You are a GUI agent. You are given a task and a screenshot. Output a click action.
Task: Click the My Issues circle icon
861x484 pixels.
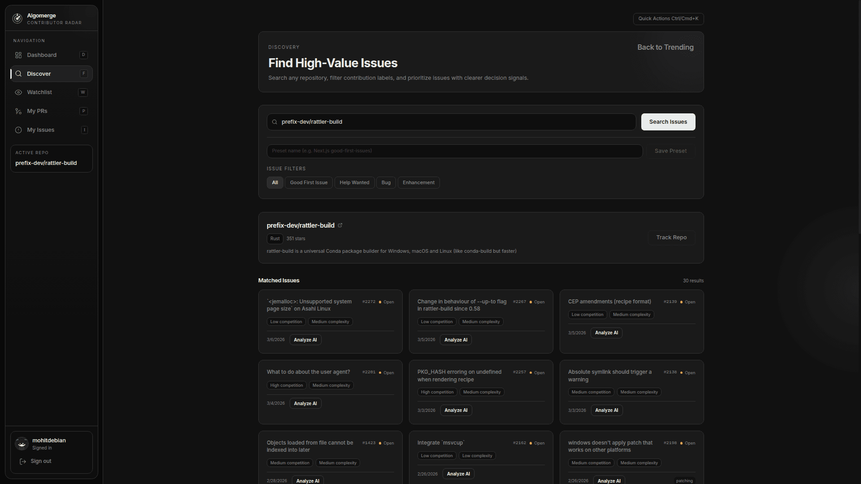coord(18,130)
